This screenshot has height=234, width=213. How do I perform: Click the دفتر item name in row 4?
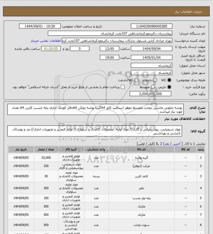click(x=141, y=188)
